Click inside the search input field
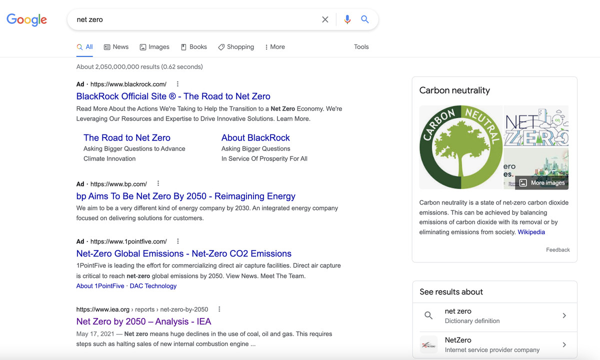 pyautogui.click(x=200, y=19)
